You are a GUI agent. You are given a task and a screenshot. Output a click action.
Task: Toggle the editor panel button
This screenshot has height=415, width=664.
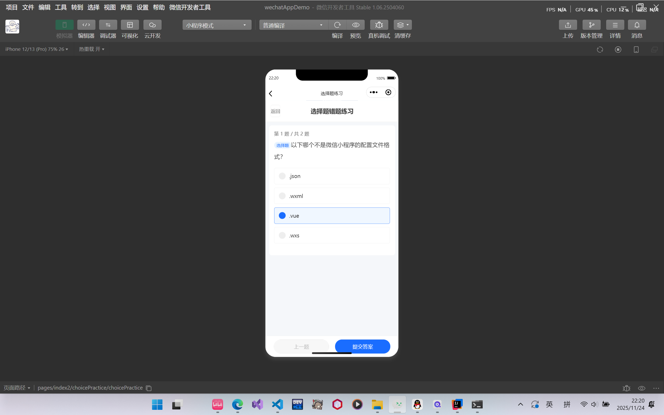coord(86,25)
